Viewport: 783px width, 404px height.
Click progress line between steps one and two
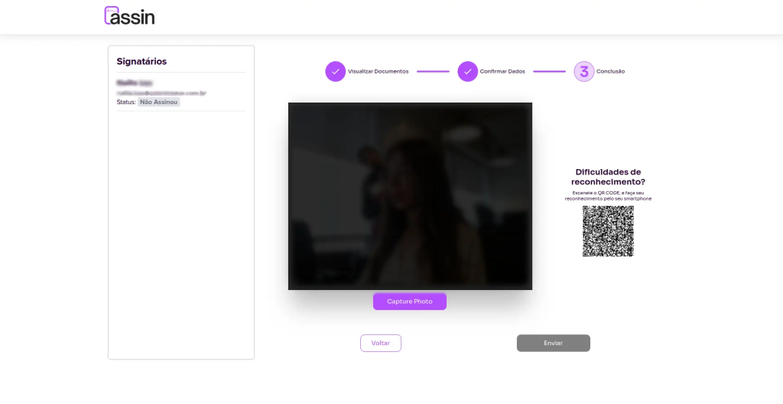pyautogui.click(x=433, y=71)
